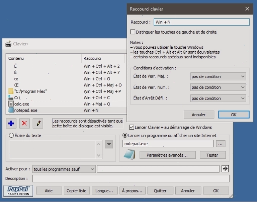
Task: Uncheck Lancer Clavier+ au démarrage de Windows
Action: [x=131, y=127]
